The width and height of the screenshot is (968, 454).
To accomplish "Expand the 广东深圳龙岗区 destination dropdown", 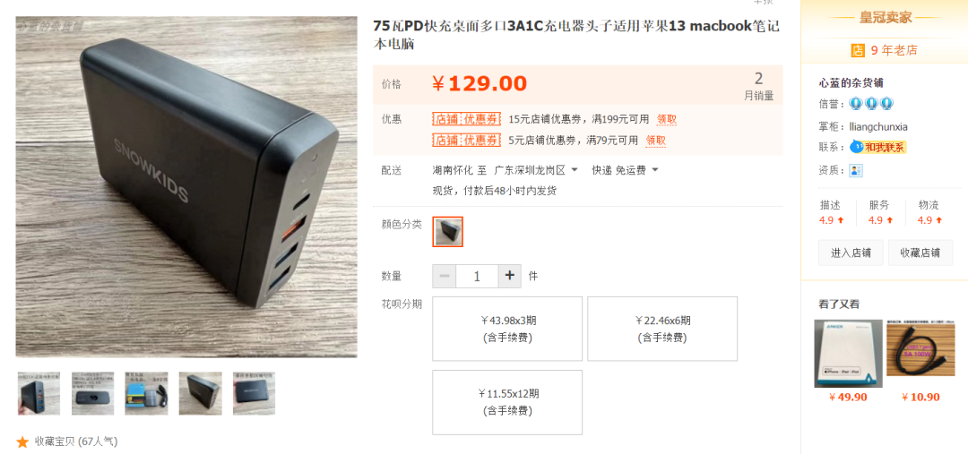I will (537, 169).
